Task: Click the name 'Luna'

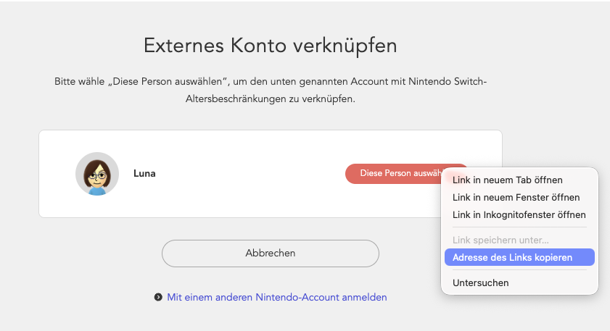Action: (144, 173)
